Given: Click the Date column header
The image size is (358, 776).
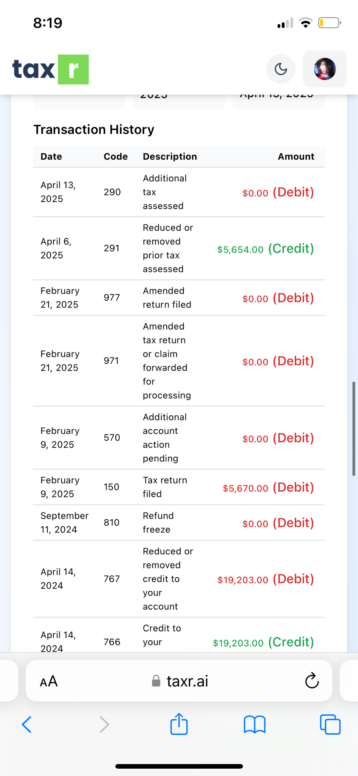Looking at the screenshot, I should [51, 157].
